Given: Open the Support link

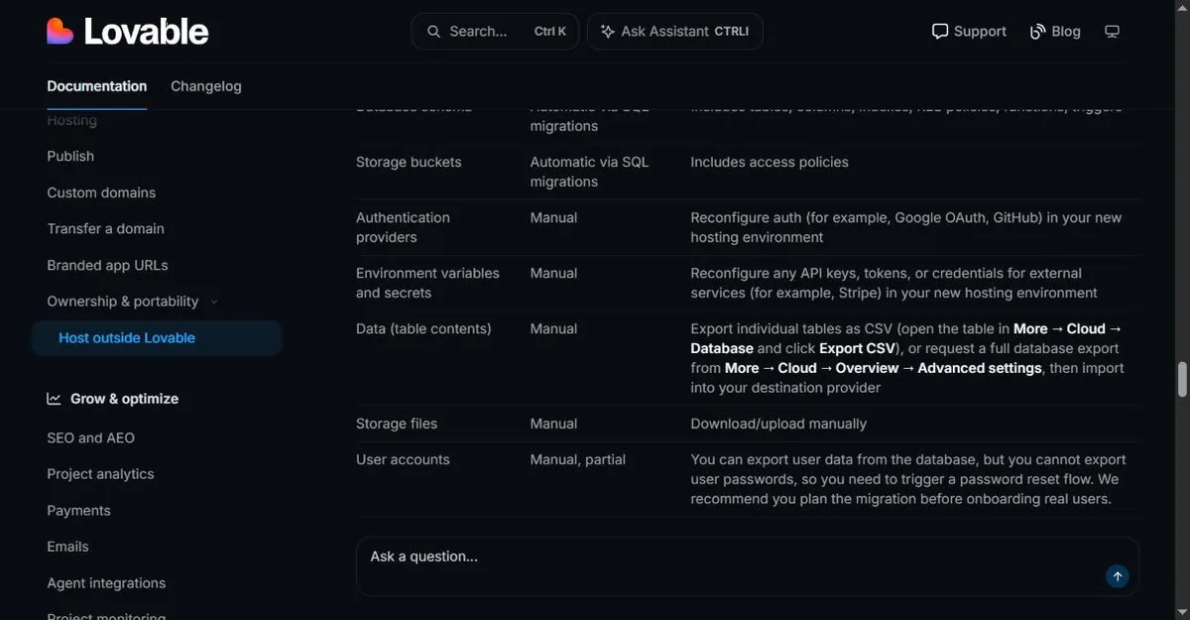Looking at the screenshot, I should [969, 32].
